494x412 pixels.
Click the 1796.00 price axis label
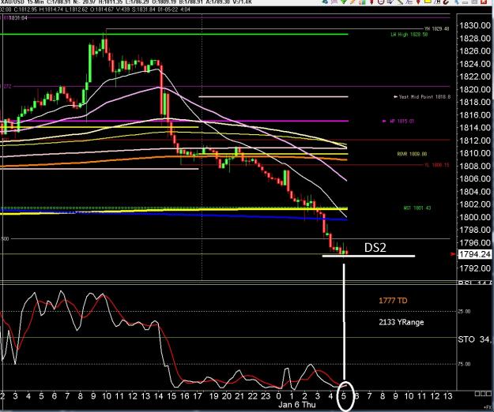475,243
